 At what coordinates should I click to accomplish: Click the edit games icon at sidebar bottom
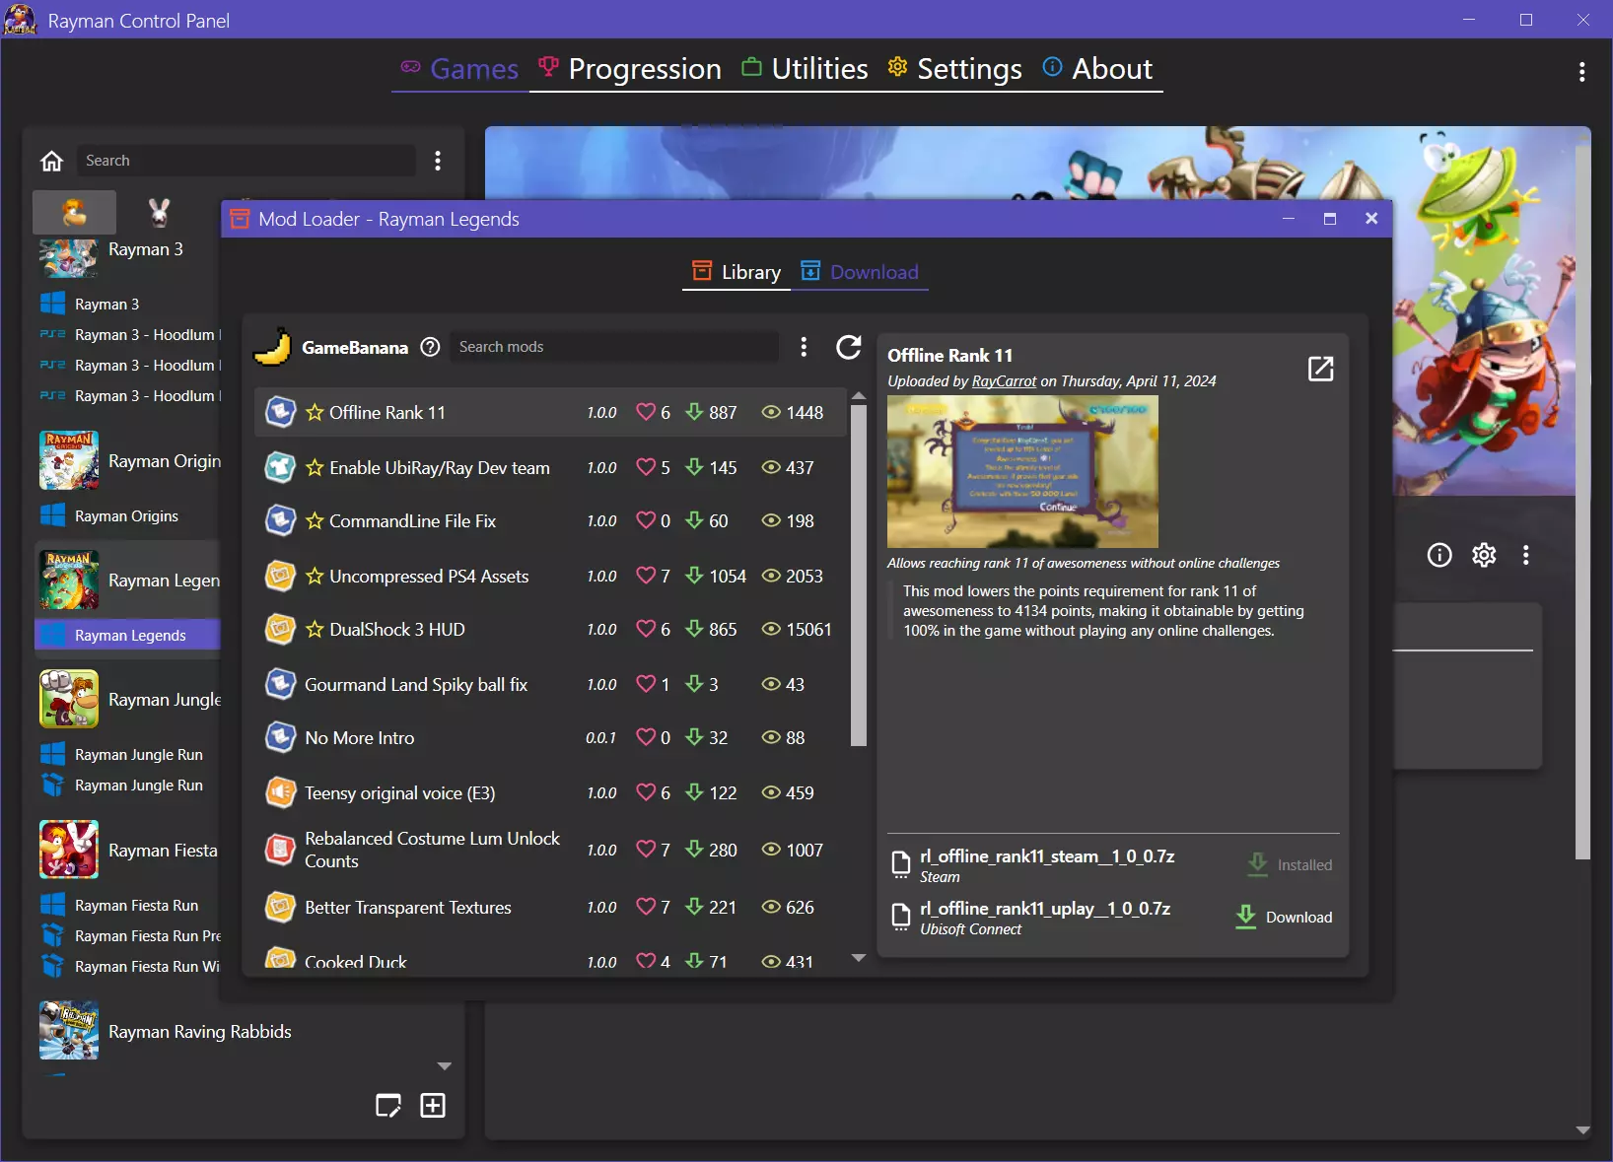pyautogui.click(x=388, y=1106)
